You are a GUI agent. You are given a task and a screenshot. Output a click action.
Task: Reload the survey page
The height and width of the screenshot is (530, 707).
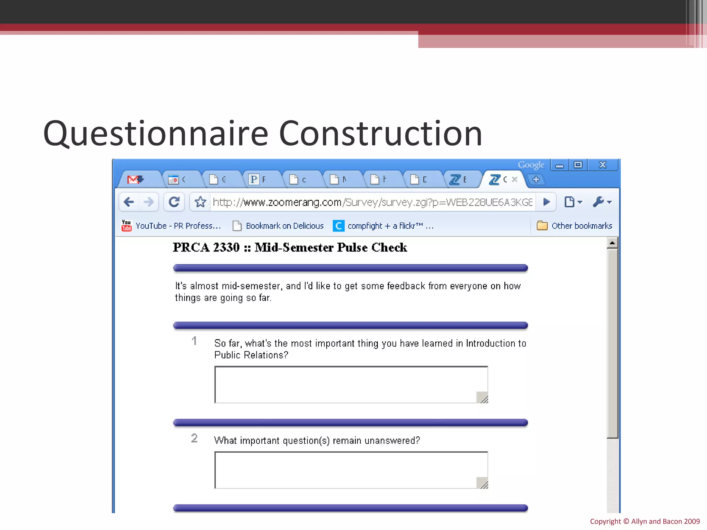point(174,202)
